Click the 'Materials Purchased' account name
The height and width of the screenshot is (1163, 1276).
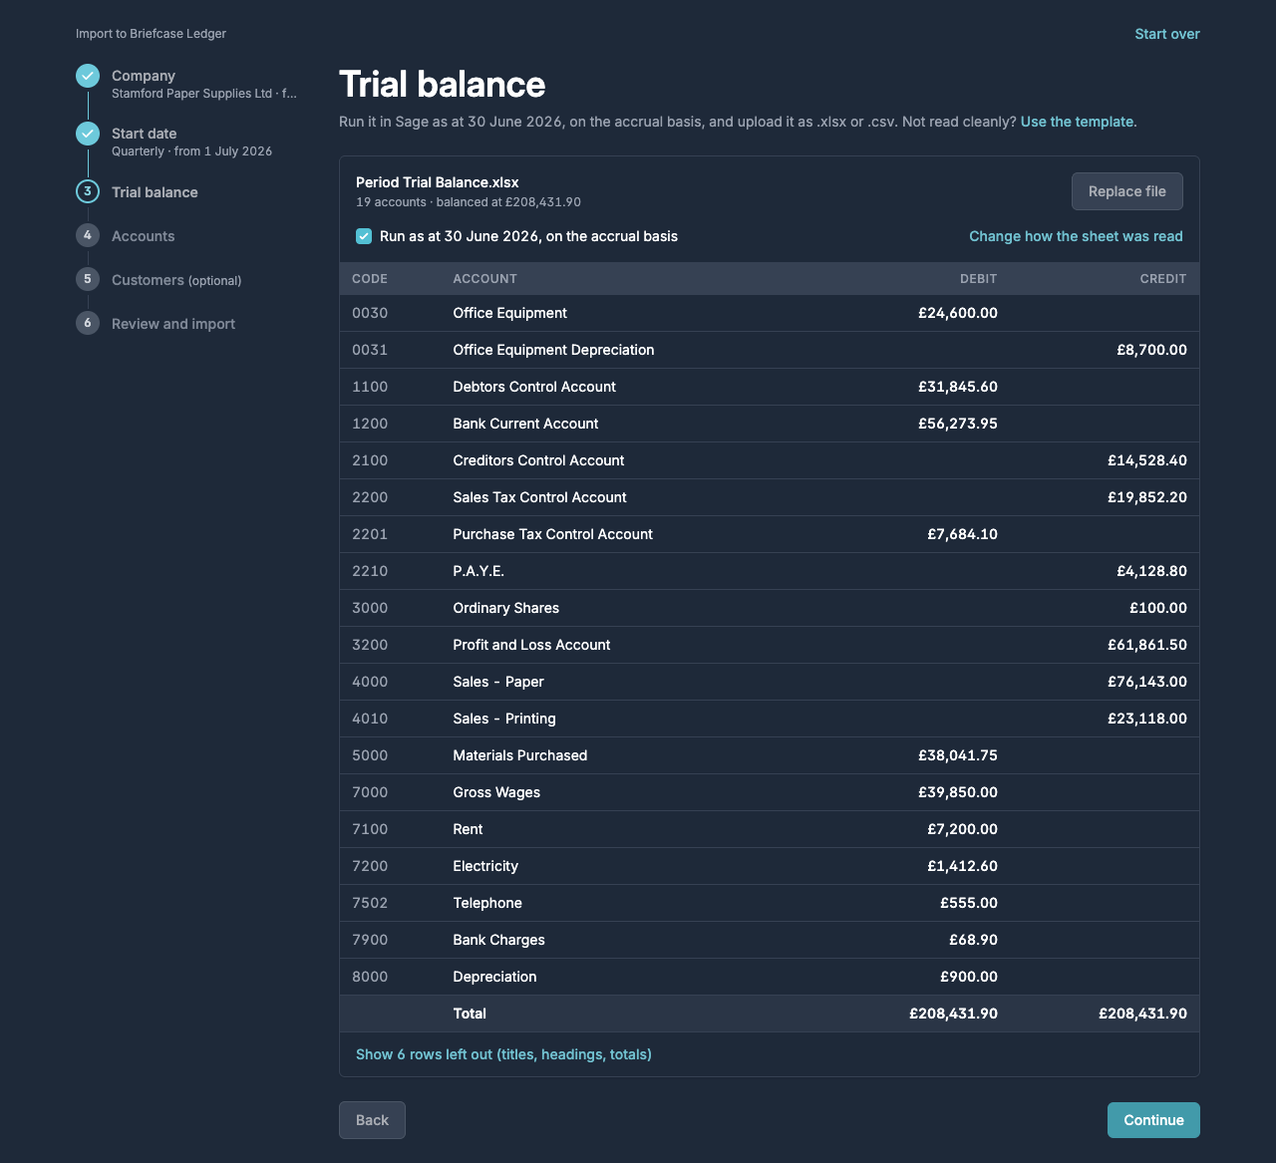tap(520, 755)
